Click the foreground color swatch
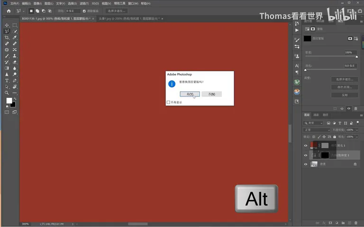This screenshot has width=364, height=227. (x=9, y=101)
